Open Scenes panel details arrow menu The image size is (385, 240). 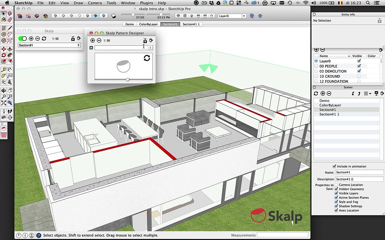382,93
